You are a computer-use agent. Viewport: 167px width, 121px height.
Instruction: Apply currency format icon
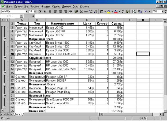tap(76, 12)
